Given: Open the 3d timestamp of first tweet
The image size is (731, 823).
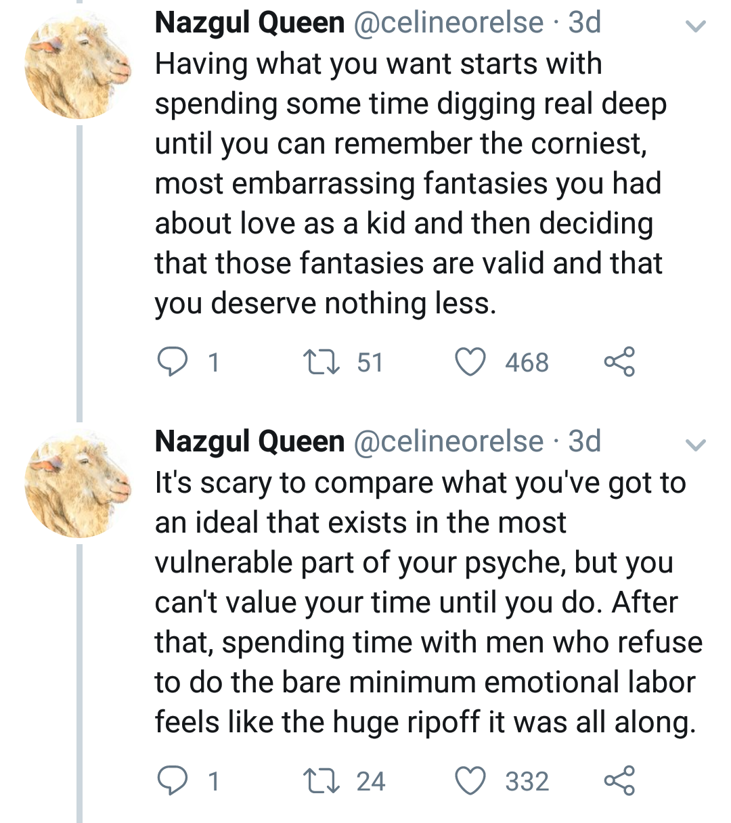Looking at the screenshot, I should tap(585, 23).
